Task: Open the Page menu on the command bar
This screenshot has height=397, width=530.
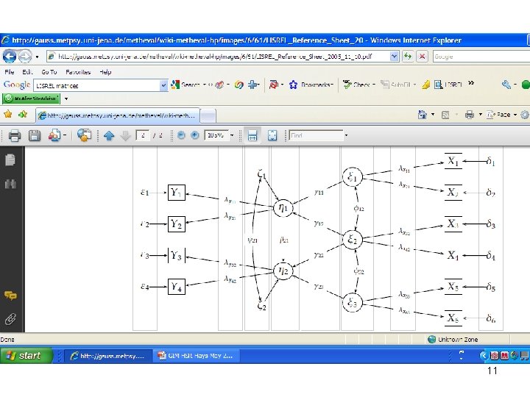Action: click(501, 115)
